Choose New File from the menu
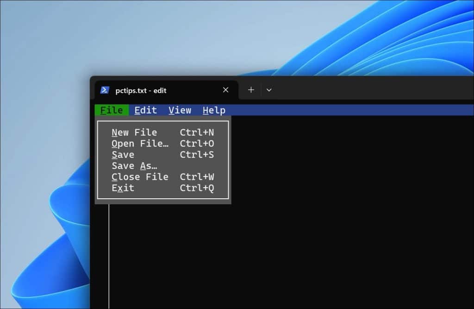 coord(163,132)
